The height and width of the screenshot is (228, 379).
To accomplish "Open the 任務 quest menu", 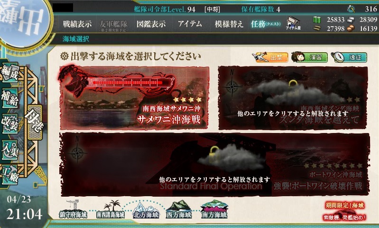I will [x=266, y=24].
